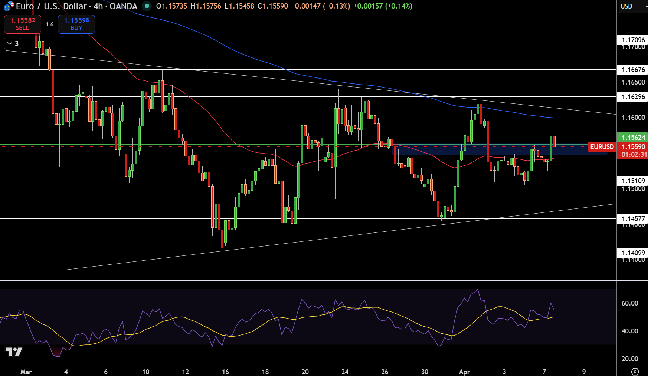The height and width of the screenshot is (376, 648).
Task: Click date 24 on time axis
Action: click(345, 372)
